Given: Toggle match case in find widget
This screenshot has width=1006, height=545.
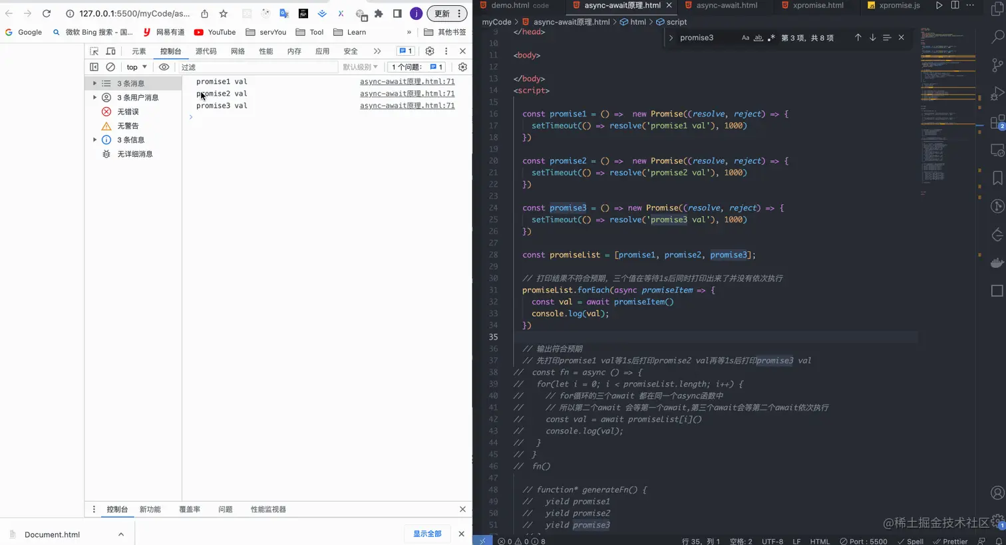Looking at the screenshot, I should (745, 38).
